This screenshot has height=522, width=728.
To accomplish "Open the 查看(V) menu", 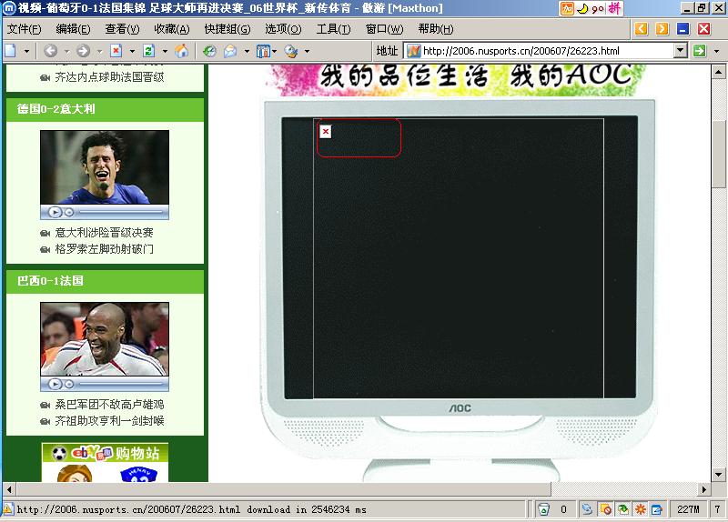I will click(x=122, y=29).
